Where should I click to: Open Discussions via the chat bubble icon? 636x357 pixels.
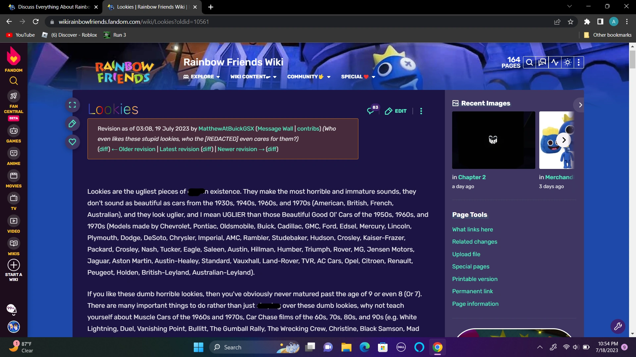(542, 62)
